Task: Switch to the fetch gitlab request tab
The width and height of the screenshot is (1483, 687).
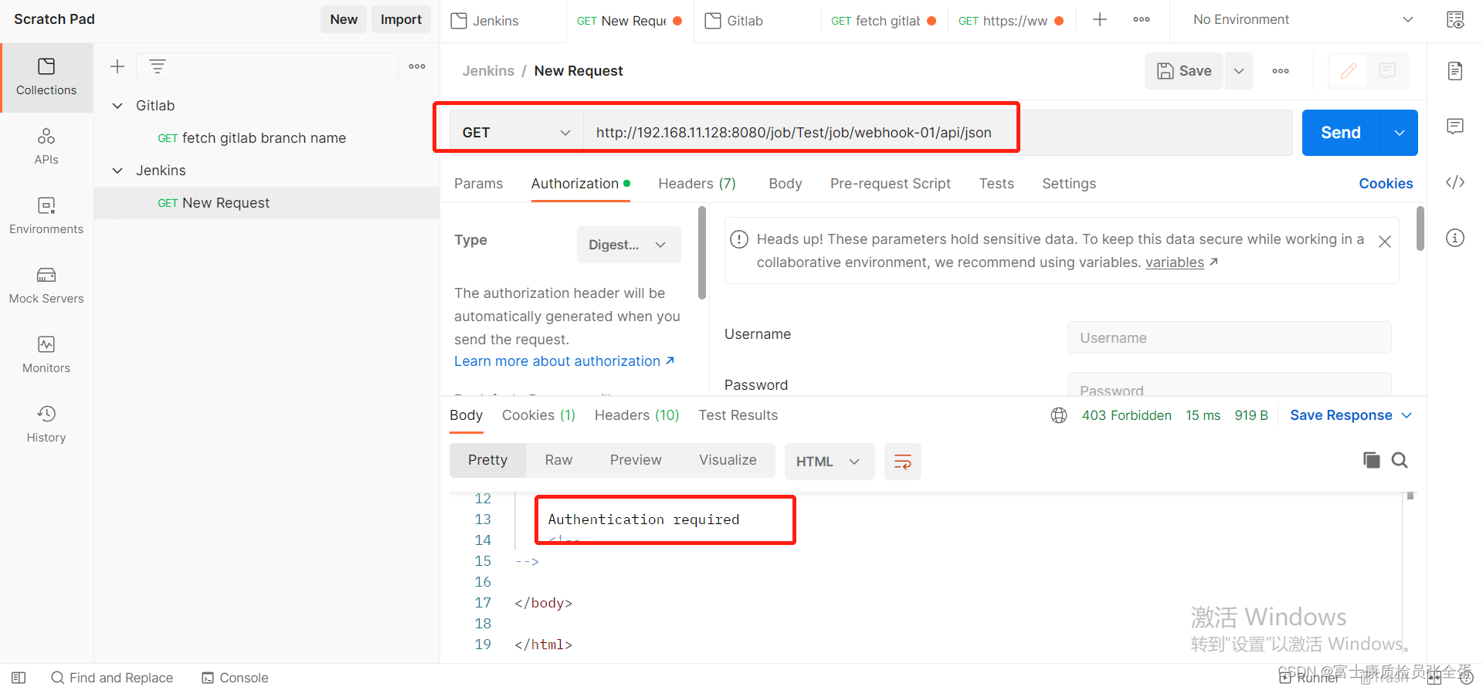Action: click(883, 21)
